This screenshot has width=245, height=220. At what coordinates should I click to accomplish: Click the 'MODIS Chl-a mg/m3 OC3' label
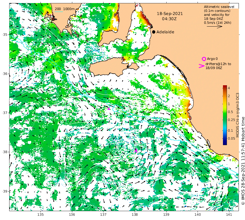(x=238, y=115)
